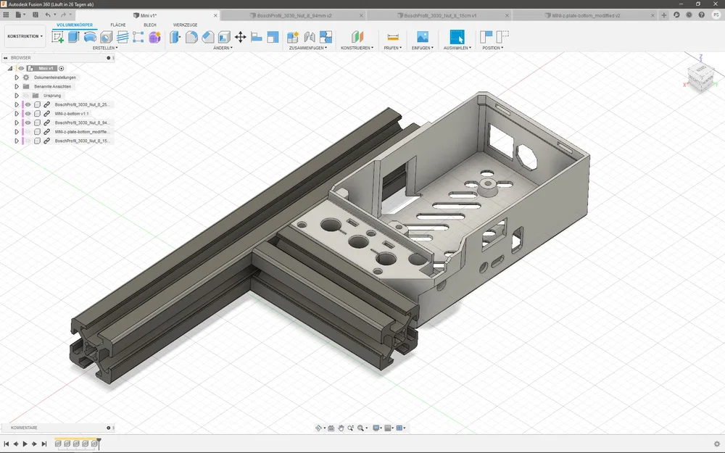
Task: Select the Combine tool icon
Action: pos(273,37)
